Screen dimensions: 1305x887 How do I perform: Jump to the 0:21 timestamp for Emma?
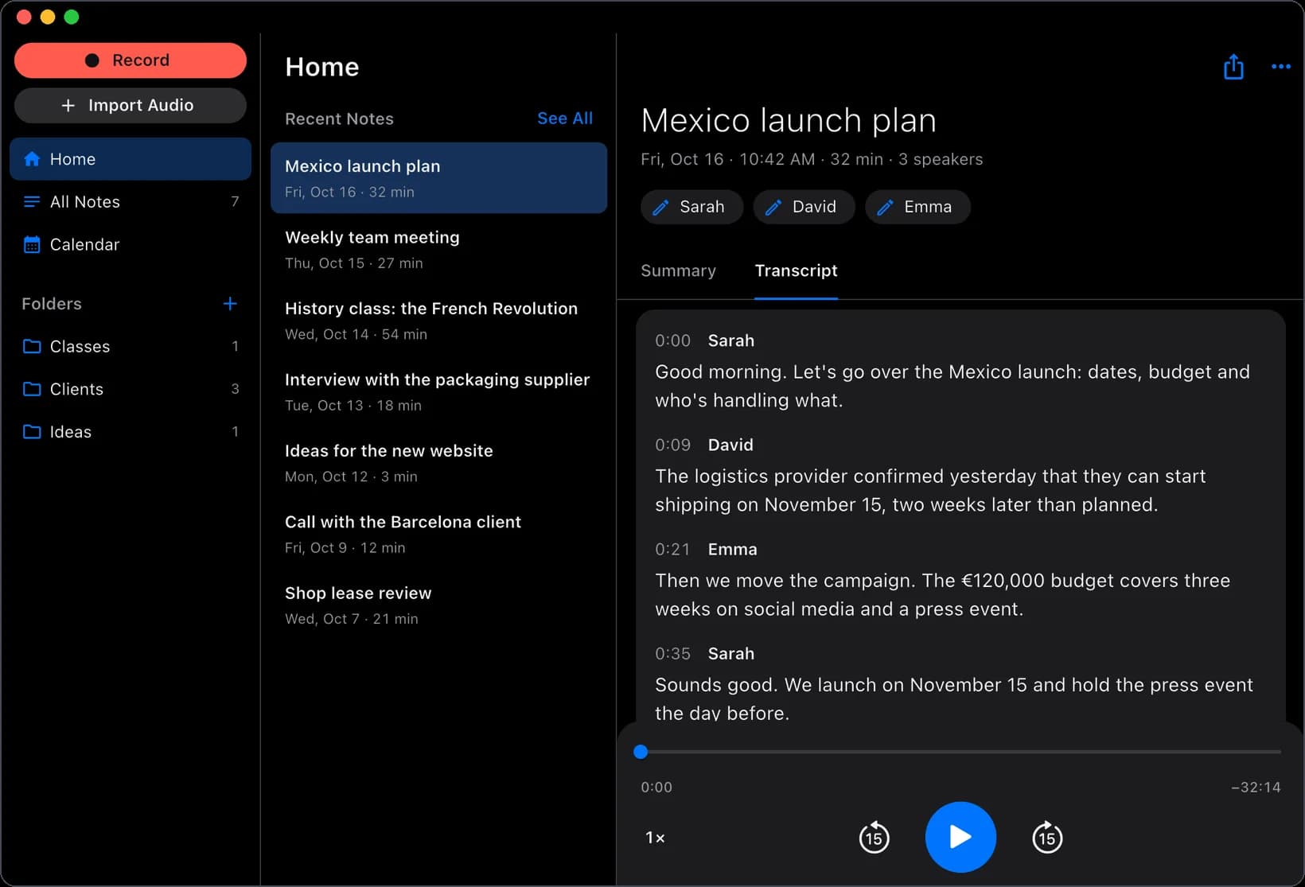coord(672,549)
